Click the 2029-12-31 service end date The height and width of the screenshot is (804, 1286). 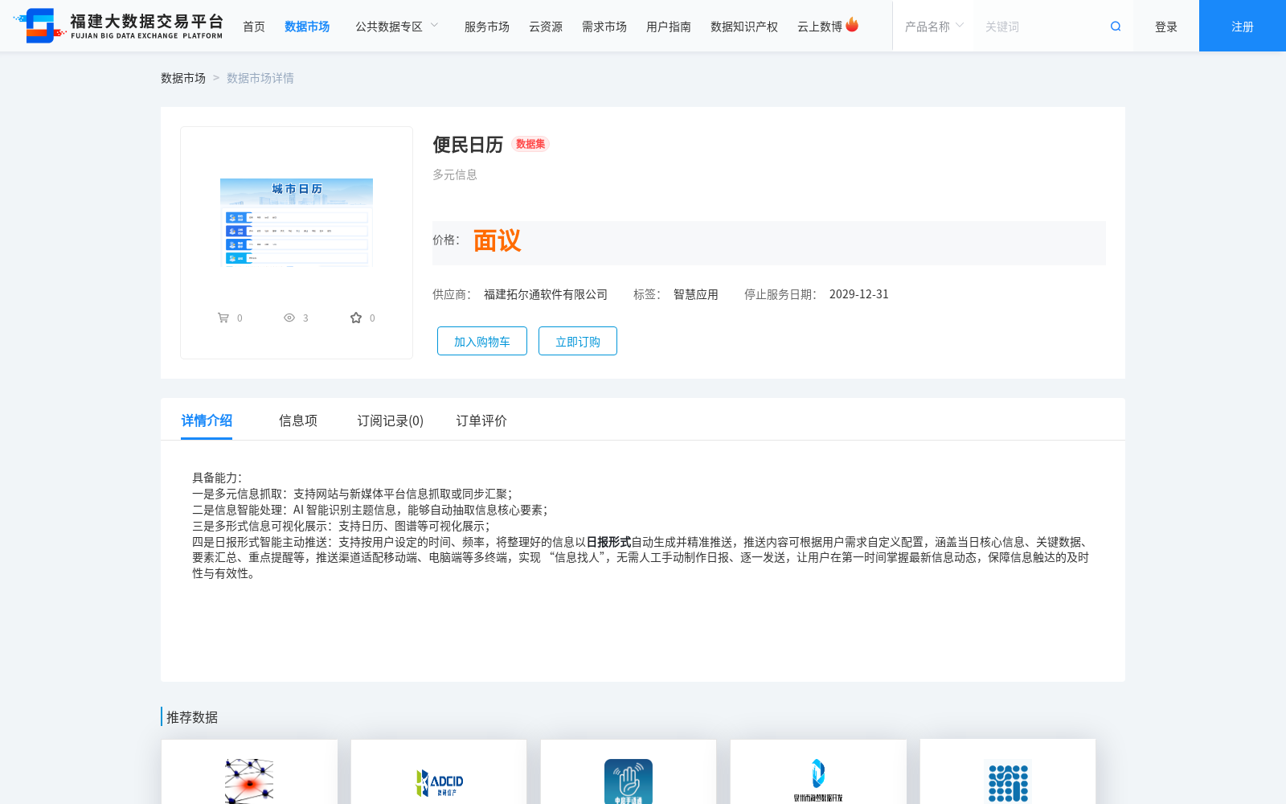click(859, 294)
